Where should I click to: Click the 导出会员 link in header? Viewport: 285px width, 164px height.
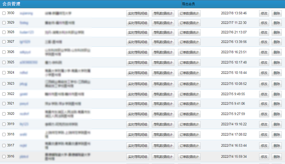click(x=188, y=4)
